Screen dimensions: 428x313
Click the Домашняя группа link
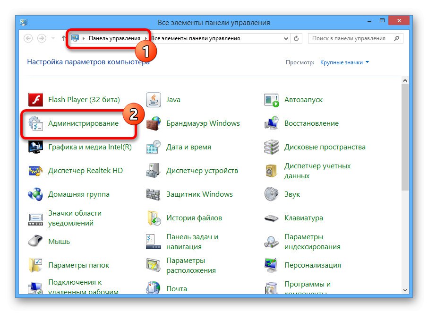(x=79, y=194)
